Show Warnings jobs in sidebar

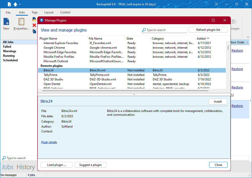click(x=10, y=51)
